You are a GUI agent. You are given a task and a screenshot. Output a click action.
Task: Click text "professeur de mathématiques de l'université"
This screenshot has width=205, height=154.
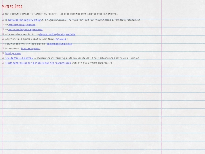[x=60, y=58]
